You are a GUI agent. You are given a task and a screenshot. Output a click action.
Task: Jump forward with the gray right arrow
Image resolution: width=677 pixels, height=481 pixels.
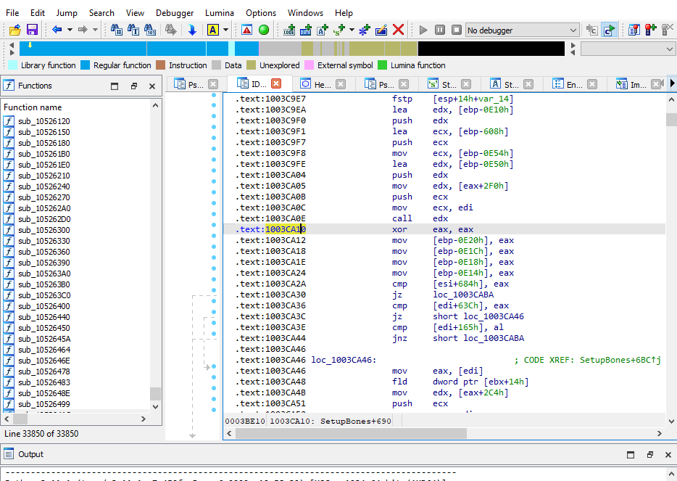pyautogui.click(x=83, y=30)
